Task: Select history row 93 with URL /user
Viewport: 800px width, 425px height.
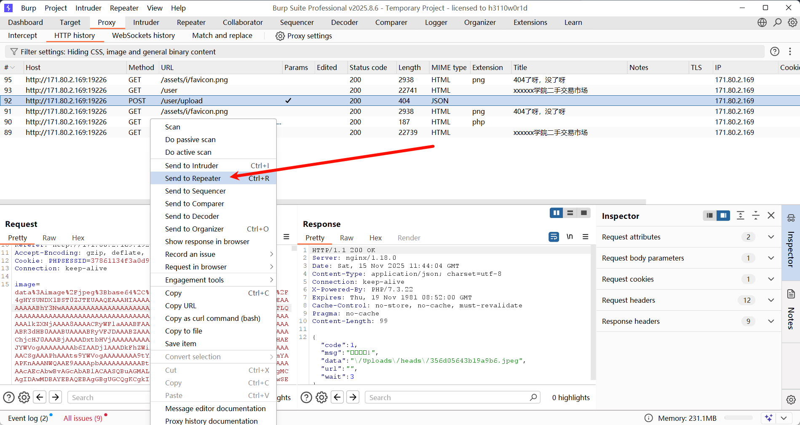Action: pyautogui.click(x=400, y=90)
